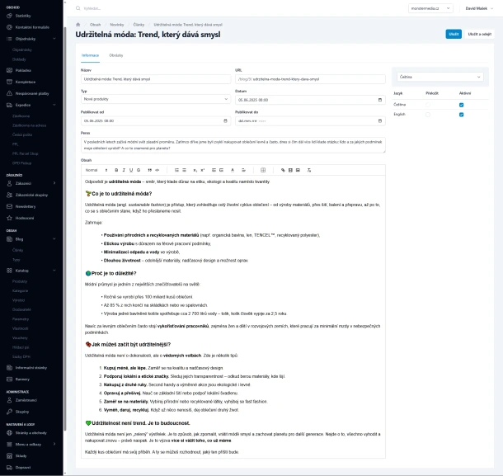Click the search magnifier icon in top bar
503x476 pixels.
pyautogui.click(x=78, y=7)
